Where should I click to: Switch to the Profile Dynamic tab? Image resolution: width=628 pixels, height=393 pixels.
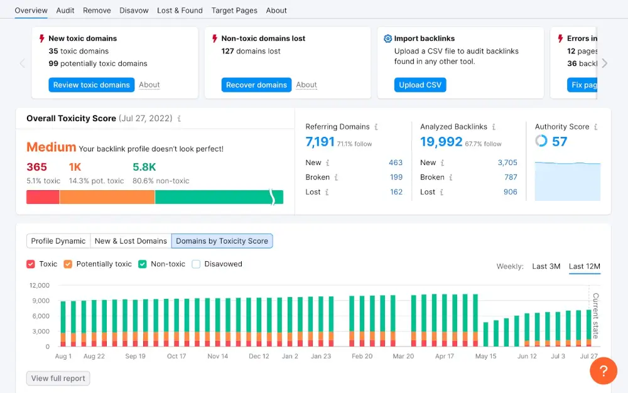click(x=57, y=240)
